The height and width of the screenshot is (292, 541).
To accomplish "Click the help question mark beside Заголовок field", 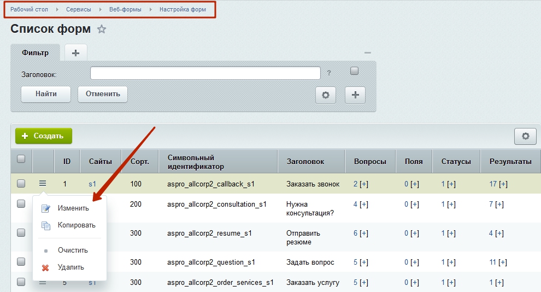I will point(329,73).
